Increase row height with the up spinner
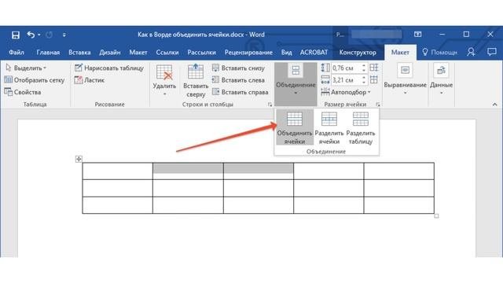Image resolution: width=503 pixels, height=283 pixels. (x=364, y=66)
